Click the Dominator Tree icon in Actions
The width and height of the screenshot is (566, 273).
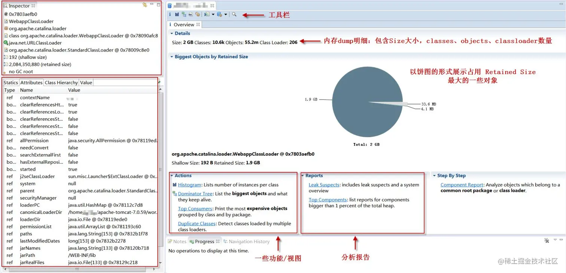(174, 194)
